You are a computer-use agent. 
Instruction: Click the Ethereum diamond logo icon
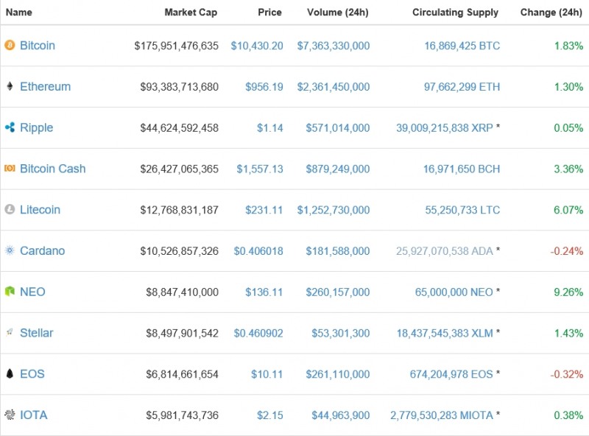[x=10, y=87]
